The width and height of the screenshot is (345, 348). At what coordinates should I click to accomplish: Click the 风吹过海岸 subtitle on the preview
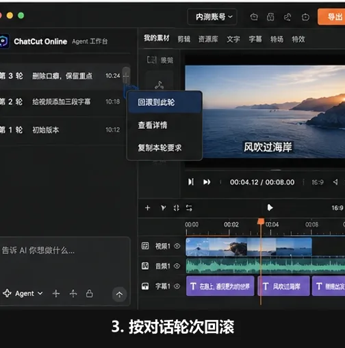268,147
